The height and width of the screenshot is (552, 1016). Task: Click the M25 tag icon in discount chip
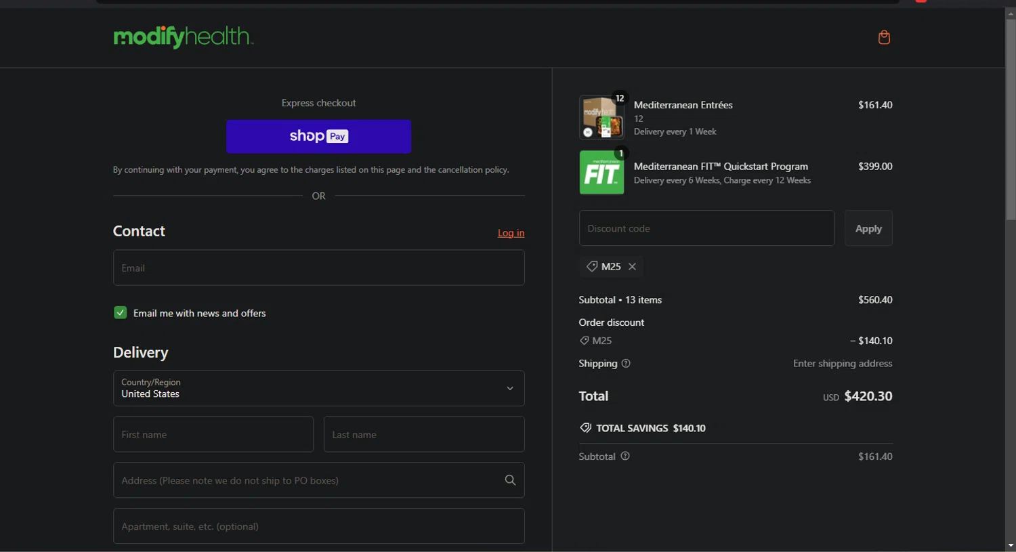(x=592, y=267)
